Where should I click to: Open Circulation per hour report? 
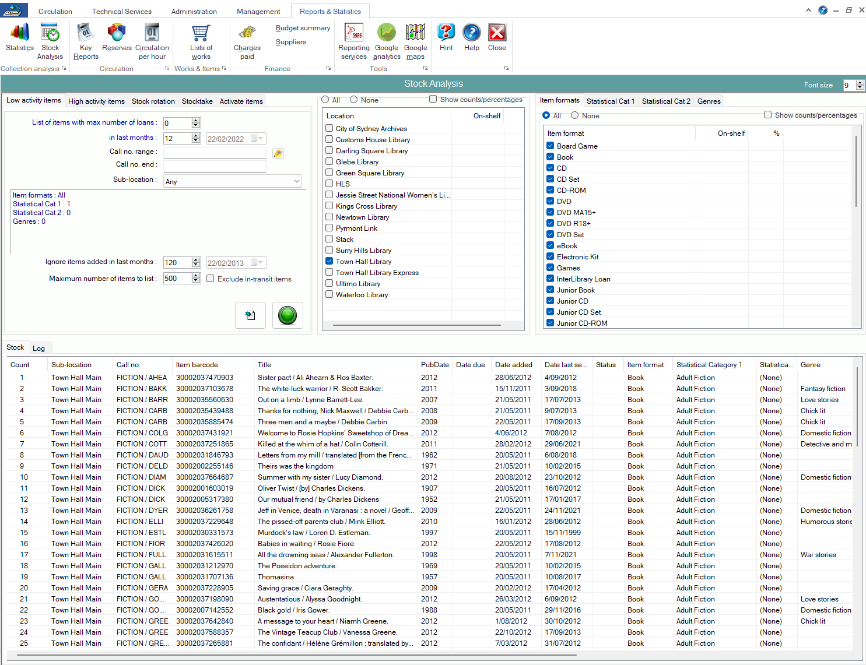(152, 40)
